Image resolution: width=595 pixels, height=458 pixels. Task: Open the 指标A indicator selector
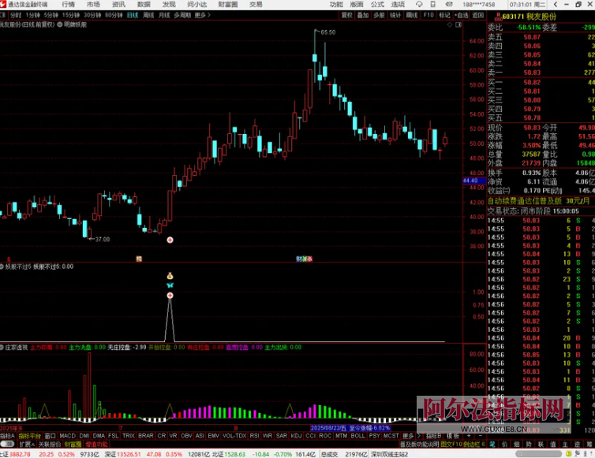7,435
